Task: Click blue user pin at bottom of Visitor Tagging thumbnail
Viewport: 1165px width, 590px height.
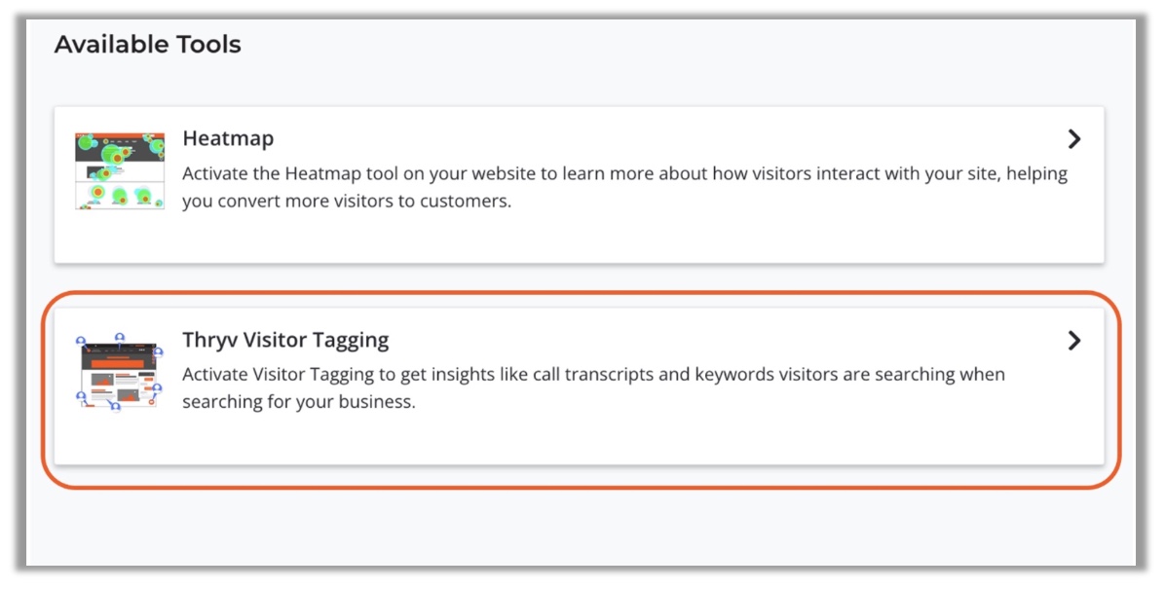Action: coord(115,406)
